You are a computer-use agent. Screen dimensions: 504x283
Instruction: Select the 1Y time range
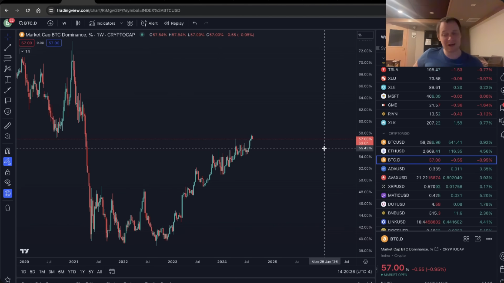coord(82,272)
